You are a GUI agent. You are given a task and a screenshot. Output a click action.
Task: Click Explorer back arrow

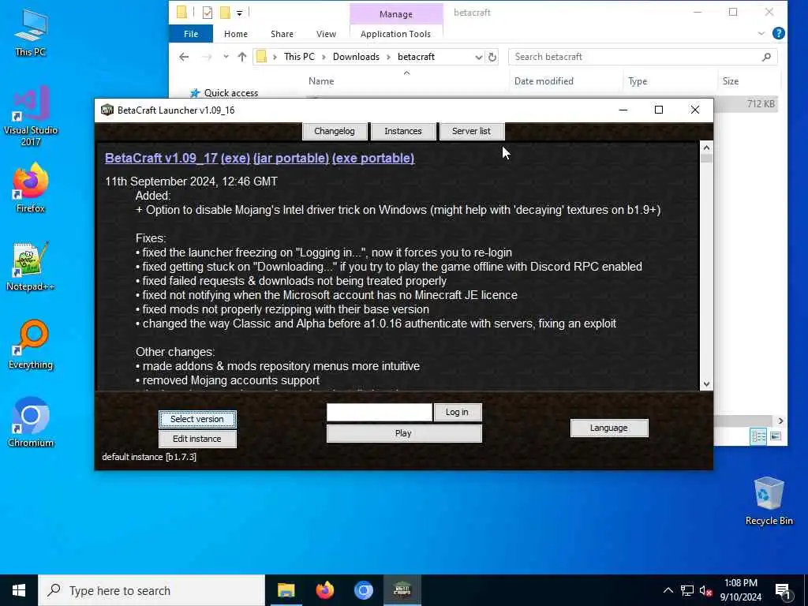tap(184, 57)
